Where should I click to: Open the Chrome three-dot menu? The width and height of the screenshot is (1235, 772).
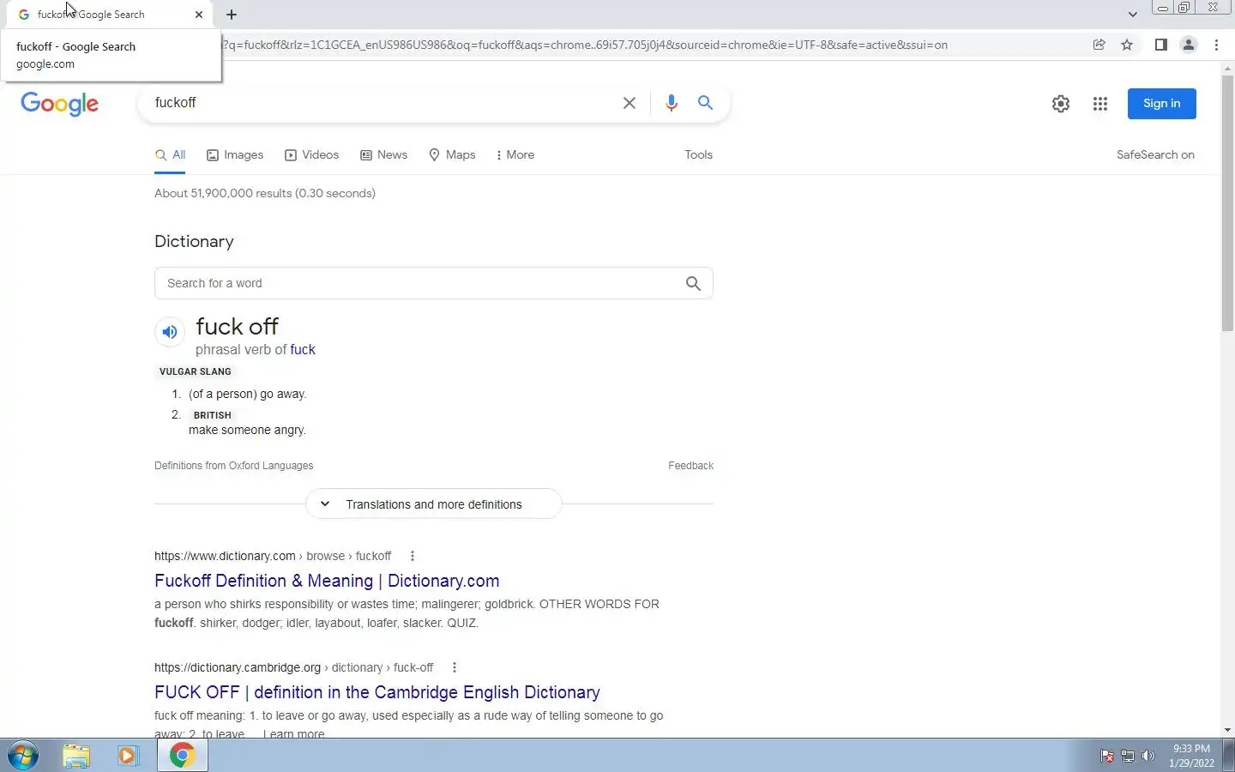click(1217, 45)
